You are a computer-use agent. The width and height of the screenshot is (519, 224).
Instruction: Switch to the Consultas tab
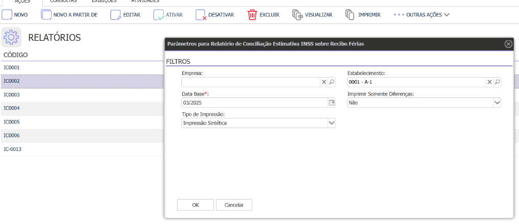60,2
